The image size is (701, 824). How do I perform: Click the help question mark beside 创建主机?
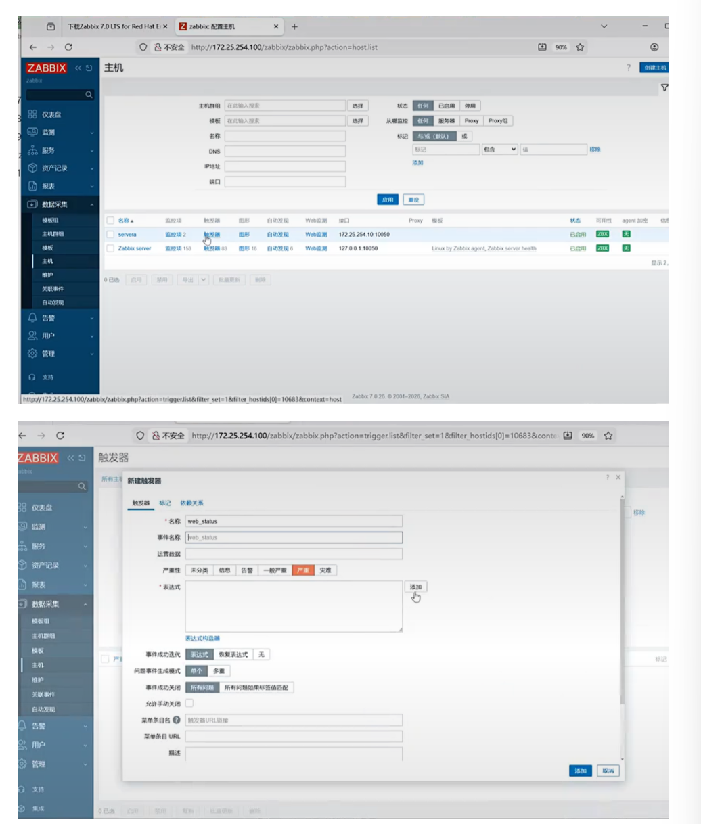[x=629, y=68]
